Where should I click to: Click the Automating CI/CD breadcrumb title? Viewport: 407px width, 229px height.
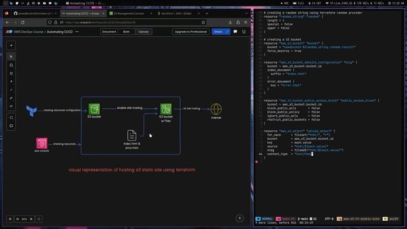(60, 32)
